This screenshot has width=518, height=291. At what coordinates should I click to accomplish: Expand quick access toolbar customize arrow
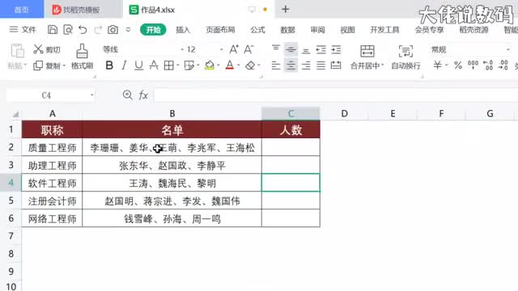(128, 30)
